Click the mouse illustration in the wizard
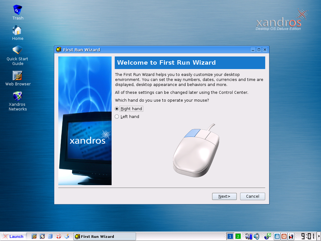 (x=196, y=150)
